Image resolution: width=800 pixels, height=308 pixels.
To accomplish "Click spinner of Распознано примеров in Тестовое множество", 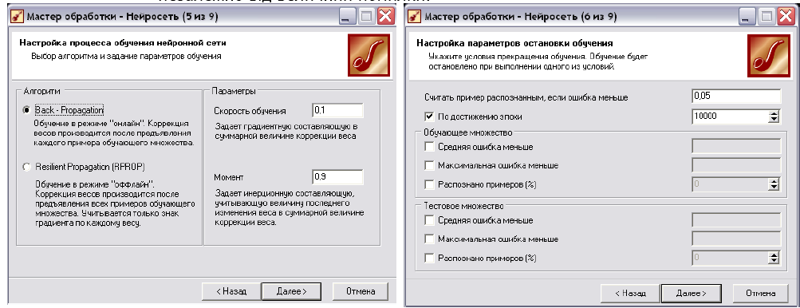I will click(x=774, y=258).
